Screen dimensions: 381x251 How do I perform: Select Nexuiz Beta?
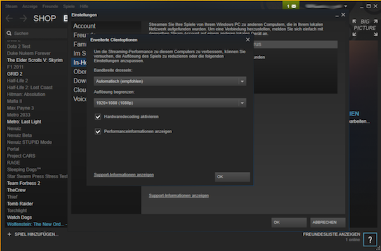[x=19, y=135]
